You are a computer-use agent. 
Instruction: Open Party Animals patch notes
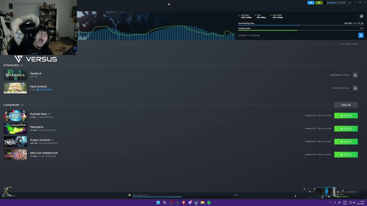(44, 90)
